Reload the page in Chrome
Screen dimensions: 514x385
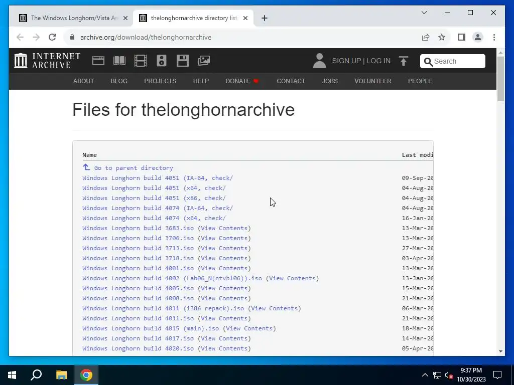click(x=52, y=37)
